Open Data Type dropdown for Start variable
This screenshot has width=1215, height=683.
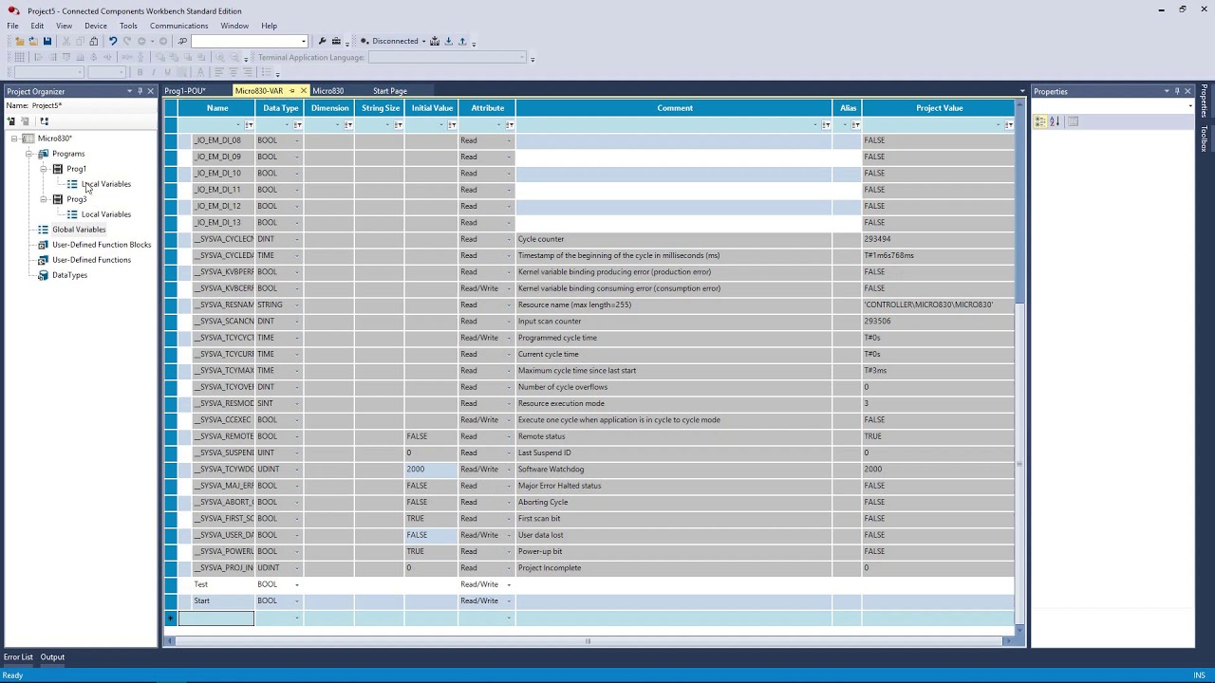click(296, 600)
